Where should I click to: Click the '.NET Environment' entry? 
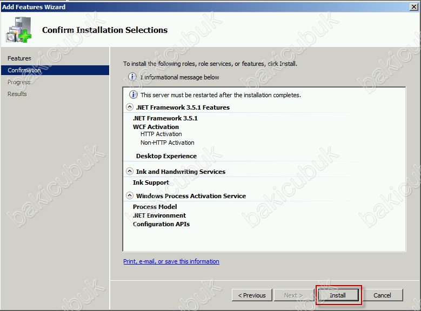click(159, 215)
